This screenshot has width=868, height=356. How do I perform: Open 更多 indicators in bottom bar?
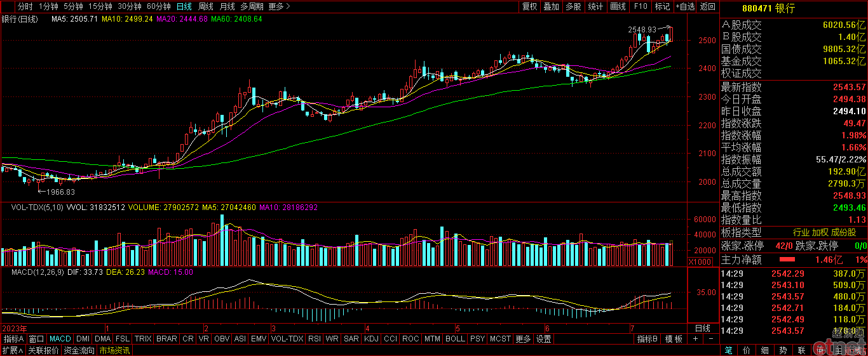[x=523, y=340]
